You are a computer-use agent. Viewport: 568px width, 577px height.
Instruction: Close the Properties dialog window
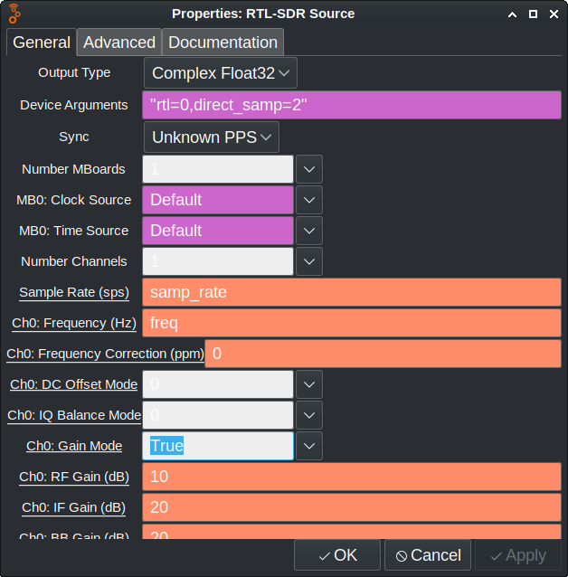pyautogui.click(x=554, y=14)
